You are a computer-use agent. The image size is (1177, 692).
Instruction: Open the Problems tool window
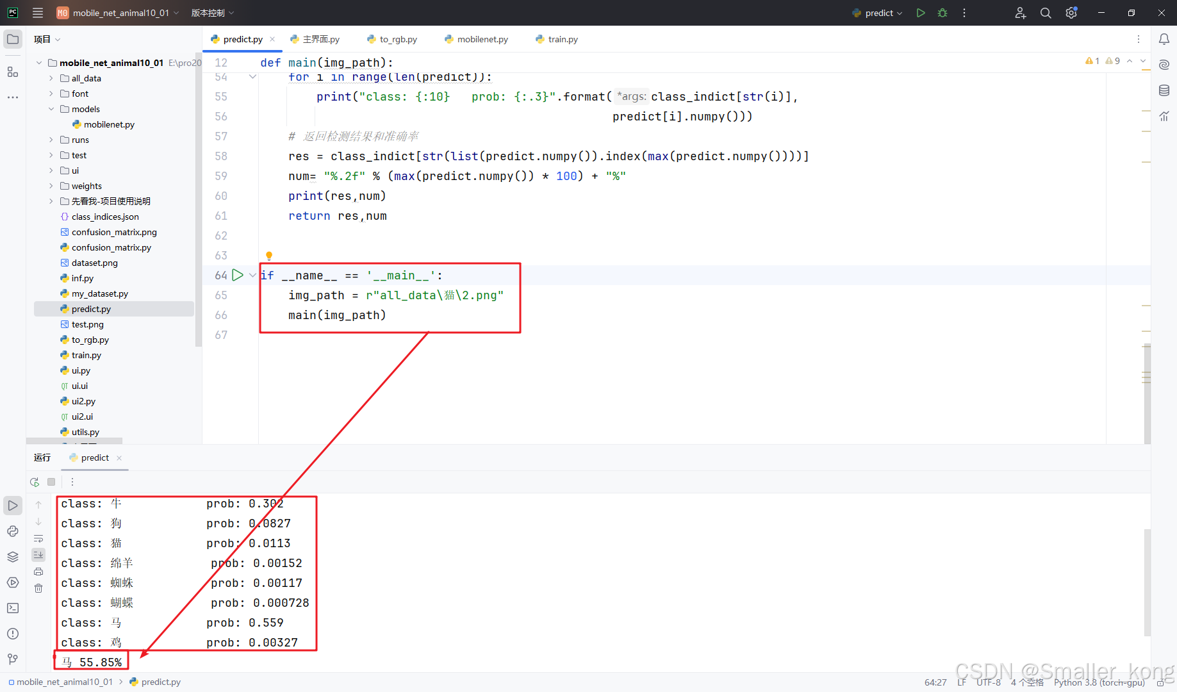point(13,634)
